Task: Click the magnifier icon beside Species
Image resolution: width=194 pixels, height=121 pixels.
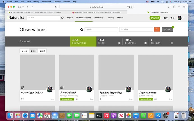Action: (82, 29)
